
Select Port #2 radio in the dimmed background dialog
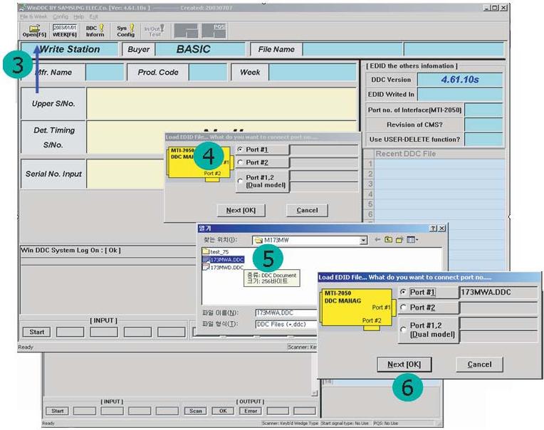(x=240, y=162)
